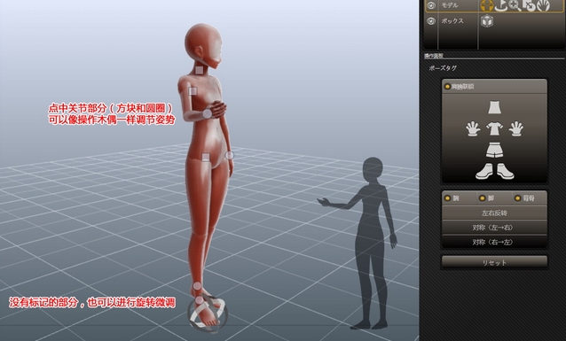The image size is (566, 341).
Task: Click the 对称（左→右） button
Action: [x=494, y=228]
